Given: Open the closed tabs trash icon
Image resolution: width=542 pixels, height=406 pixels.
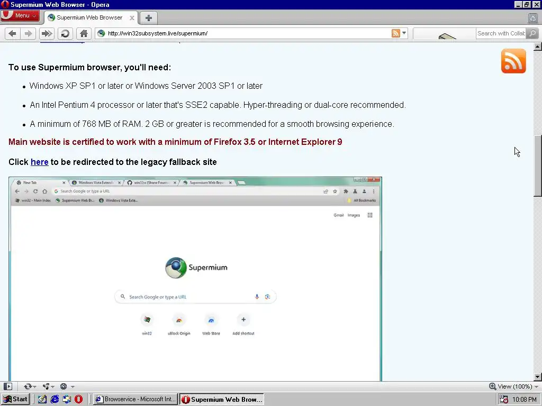Looking at the screenshot, I should [532, 18].
